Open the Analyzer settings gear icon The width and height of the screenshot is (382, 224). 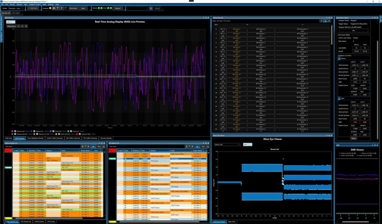(x=53, y=8)
